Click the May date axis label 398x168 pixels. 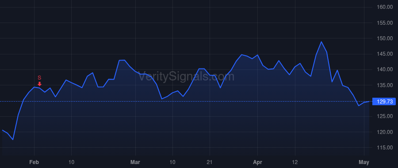tap(364, 162)
